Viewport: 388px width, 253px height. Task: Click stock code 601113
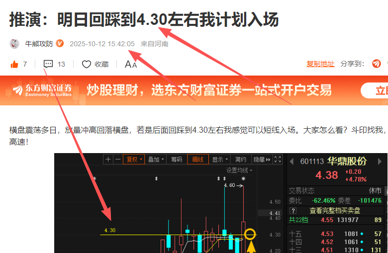(x=312, y=162)
